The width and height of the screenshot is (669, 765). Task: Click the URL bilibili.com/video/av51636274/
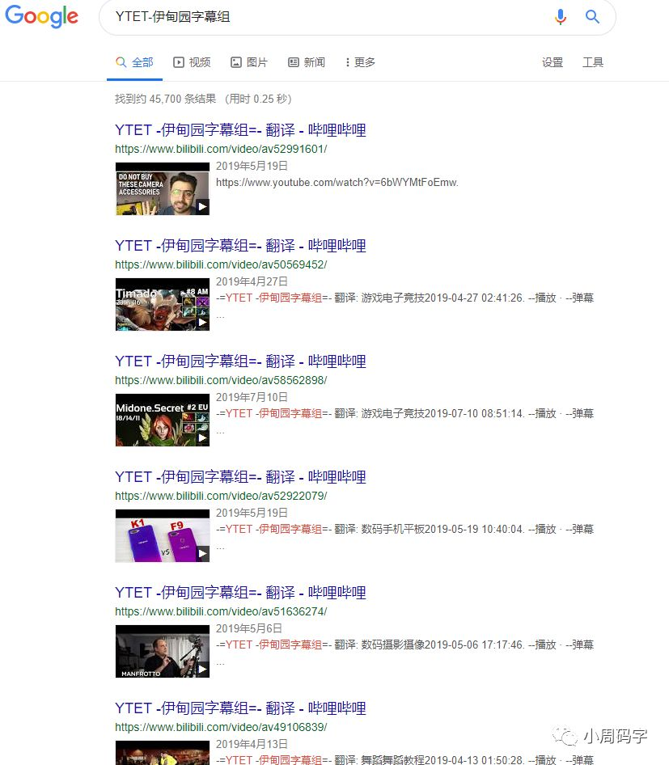221,612
